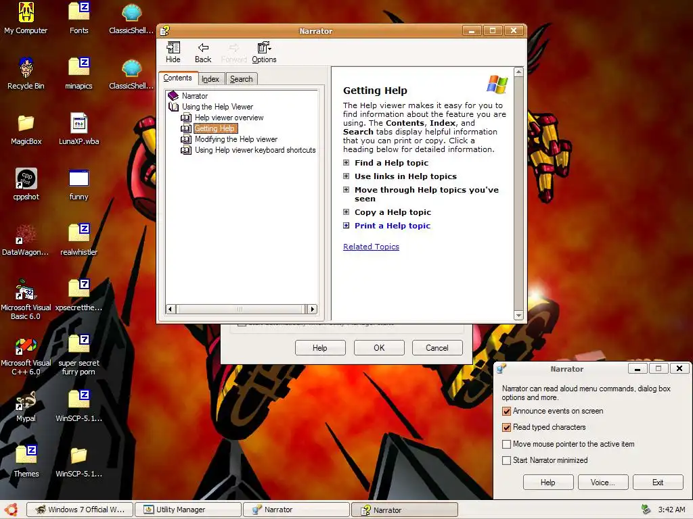Open the Help viewer overview topic

229,118
